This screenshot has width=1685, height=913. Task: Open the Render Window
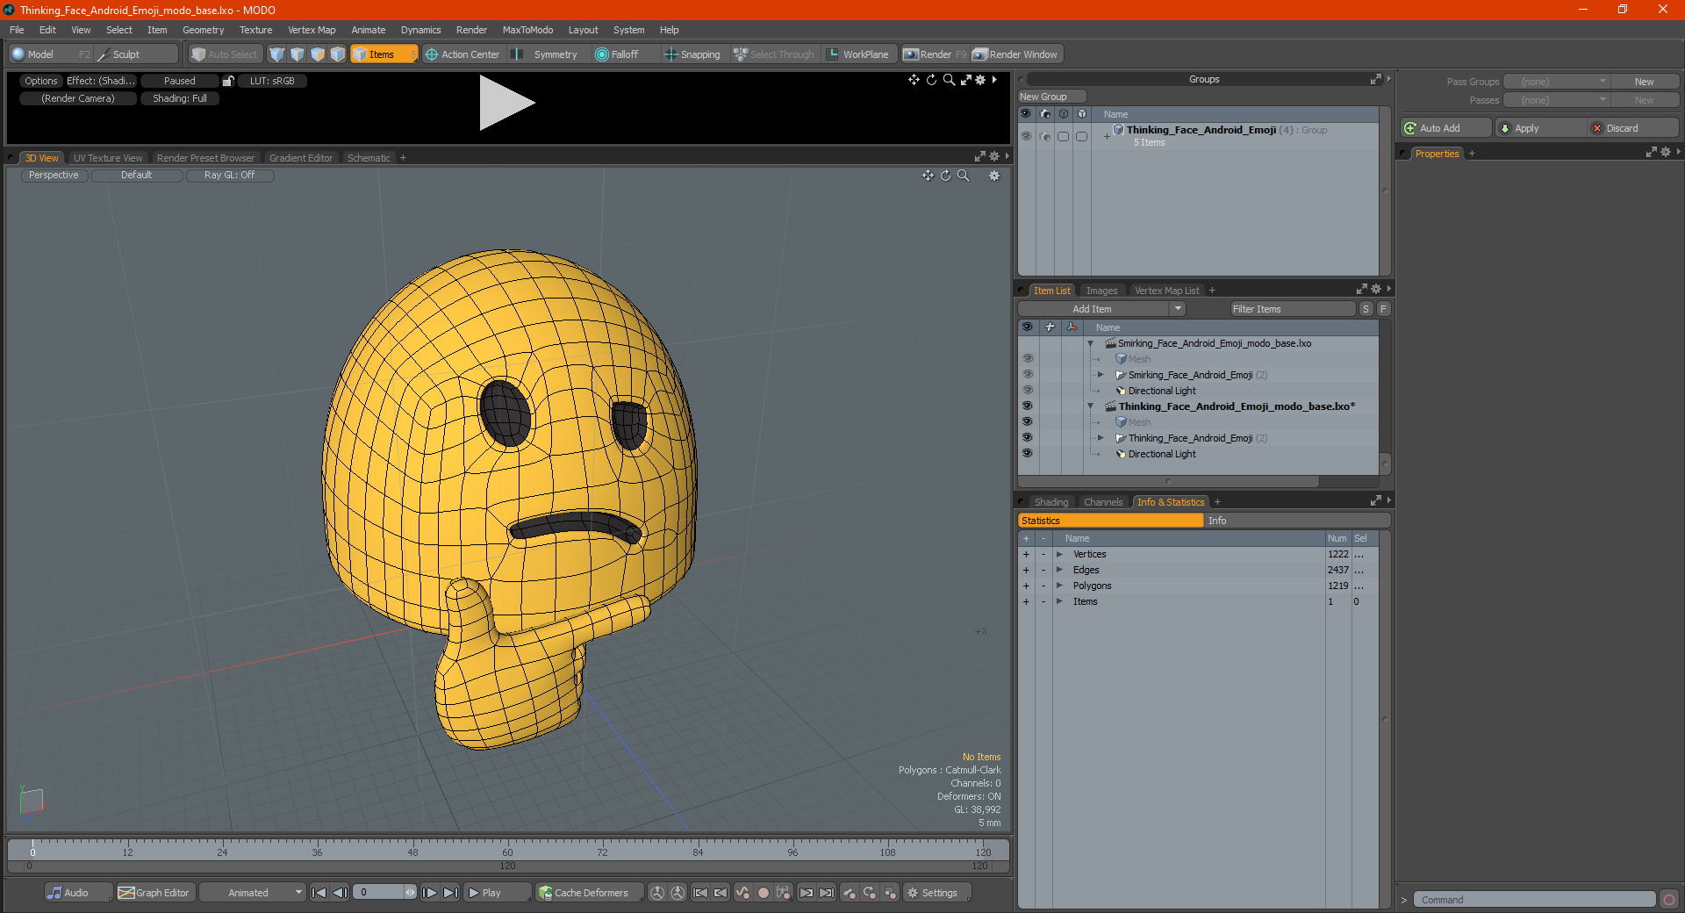[1015, 54]
